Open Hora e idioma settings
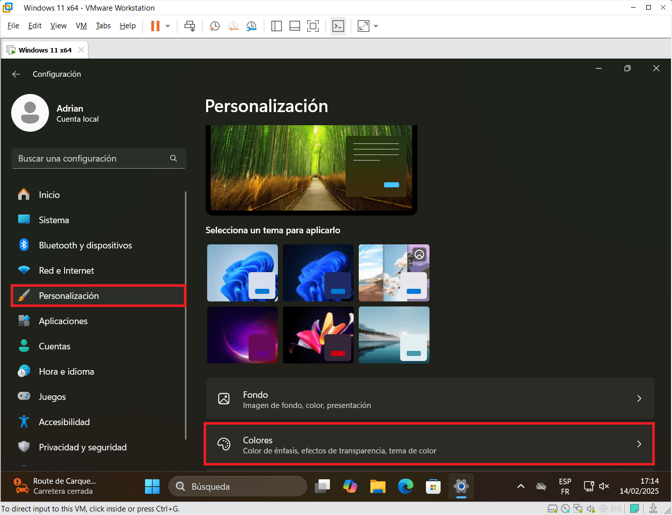672x515 pixels. tap(99, 372)
